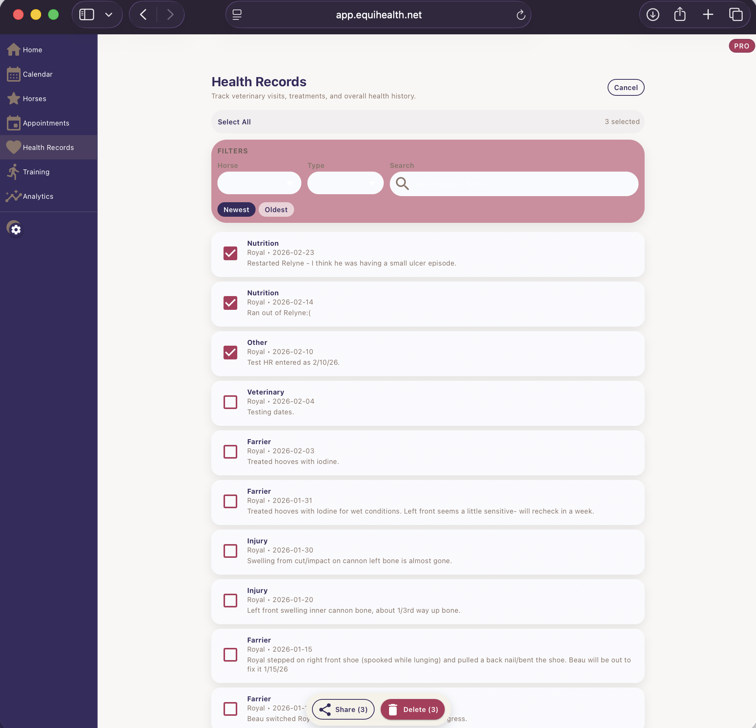Uncheck the Nutrition 2026-02-23 record checkbox
Image resolution: width=756 pixels, height=728 pixels.
230,253
